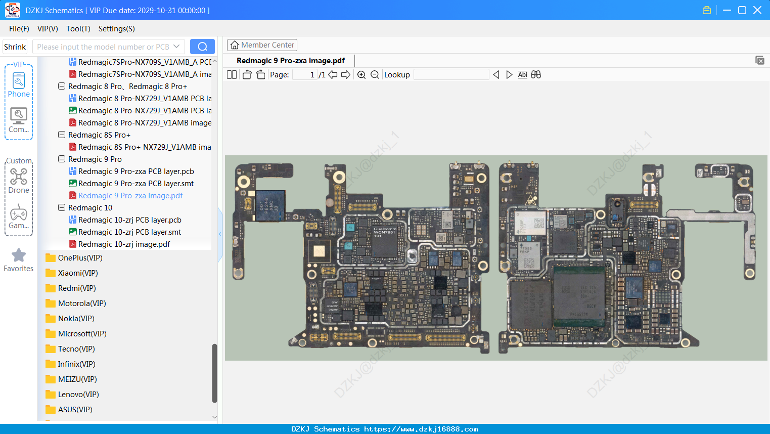Find previous lookup match triangle

tap(496, 75)
